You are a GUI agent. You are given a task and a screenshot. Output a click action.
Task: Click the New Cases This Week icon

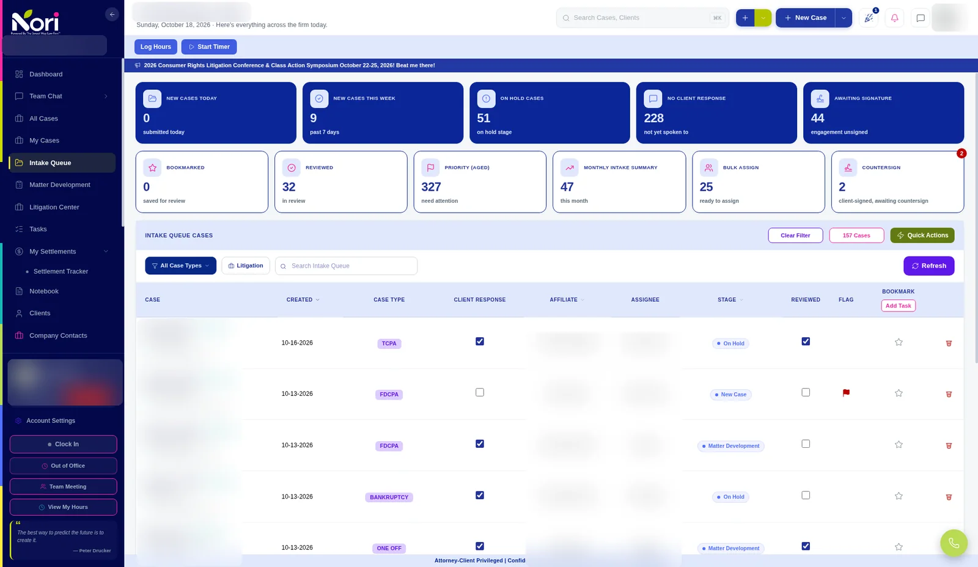pos(319,98)
